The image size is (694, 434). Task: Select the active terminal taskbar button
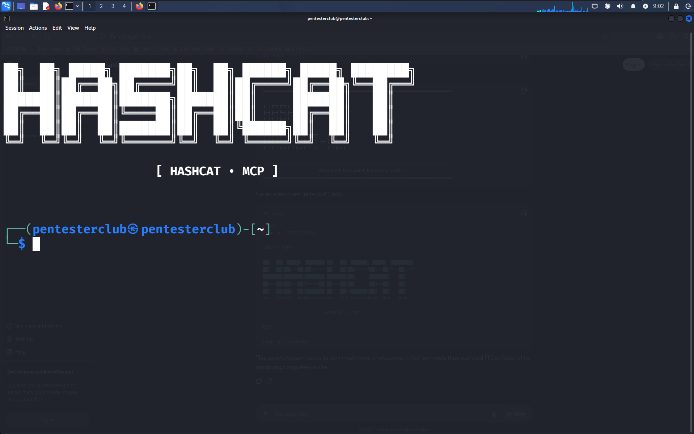point(152,6)
